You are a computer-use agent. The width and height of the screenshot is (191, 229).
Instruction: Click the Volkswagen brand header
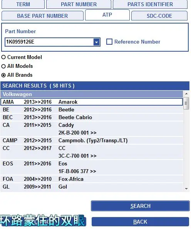coord(92,94)
